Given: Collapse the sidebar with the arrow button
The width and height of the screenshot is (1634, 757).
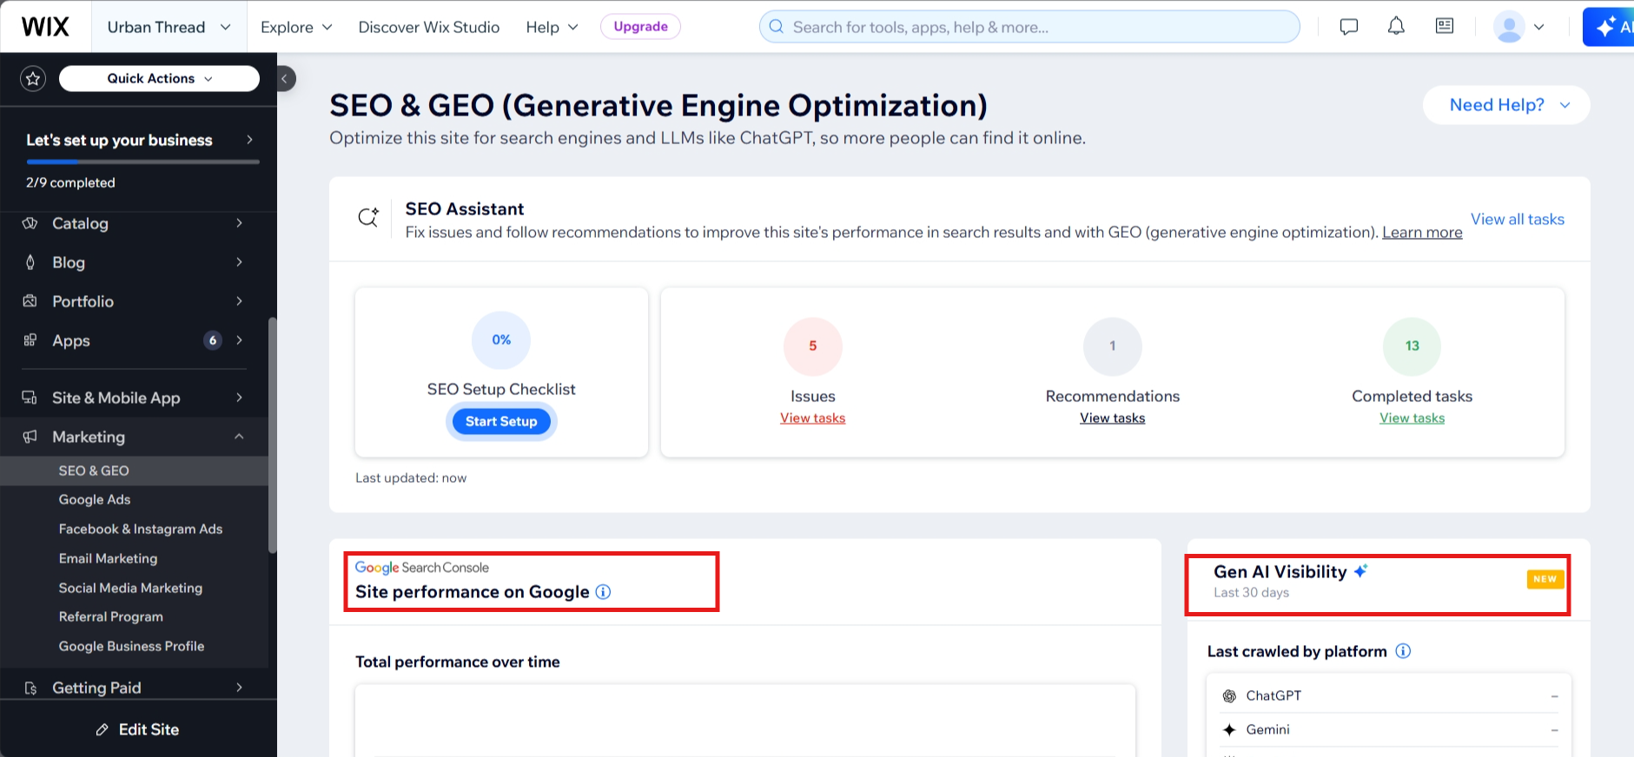Looking at the screenshot, I should [285, 79].
